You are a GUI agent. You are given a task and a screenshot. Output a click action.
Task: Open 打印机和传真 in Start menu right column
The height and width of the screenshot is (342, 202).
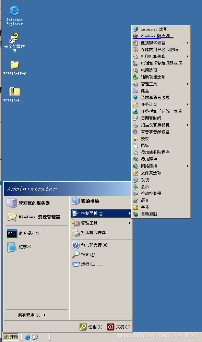coord(102,232)
